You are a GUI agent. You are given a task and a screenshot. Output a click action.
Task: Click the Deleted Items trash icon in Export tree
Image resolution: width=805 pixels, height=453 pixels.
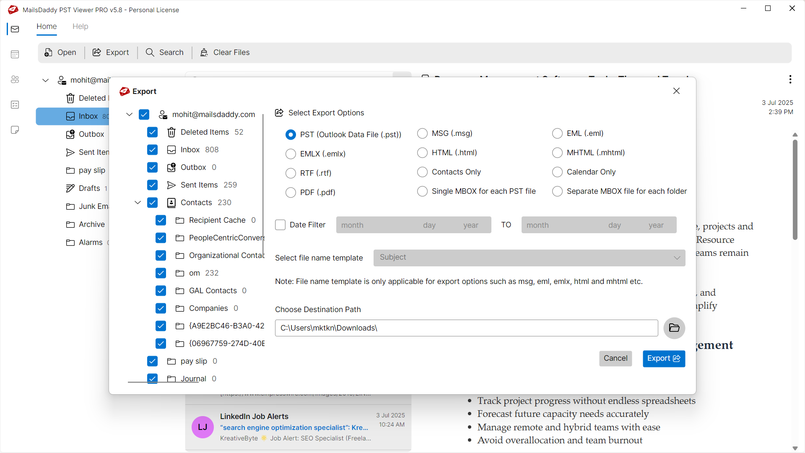pos(171,132)
